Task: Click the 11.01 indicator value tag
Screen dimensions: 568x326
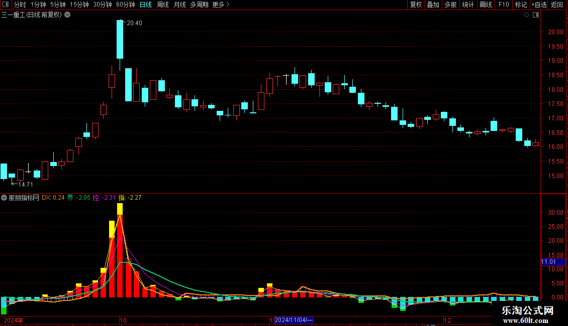Action: click(x=553, y=262)
